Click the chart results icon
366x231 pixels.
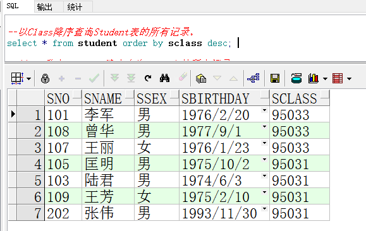coord(314,78)
